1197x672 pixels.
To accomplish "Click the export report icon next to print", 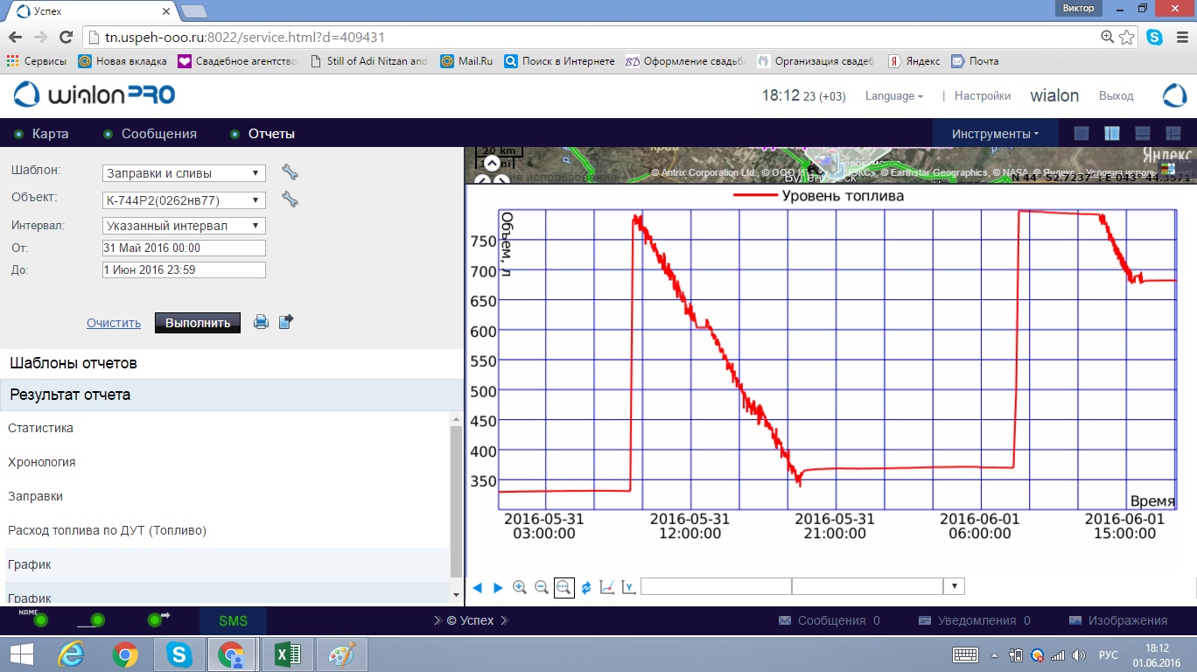I will pyautogui.click(x=286, y=322).
